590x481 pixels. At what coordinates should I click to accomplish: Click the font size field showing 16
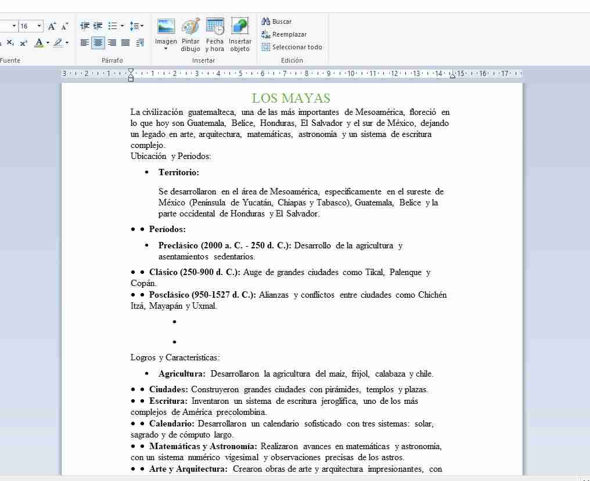click(27, 26)
